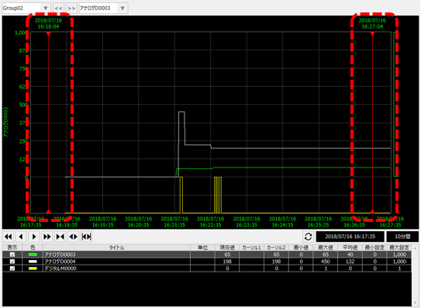Screen dimensions: 421x308
Task: Toggle display checkbox for アナログD0004
Action: coord(12,261)
